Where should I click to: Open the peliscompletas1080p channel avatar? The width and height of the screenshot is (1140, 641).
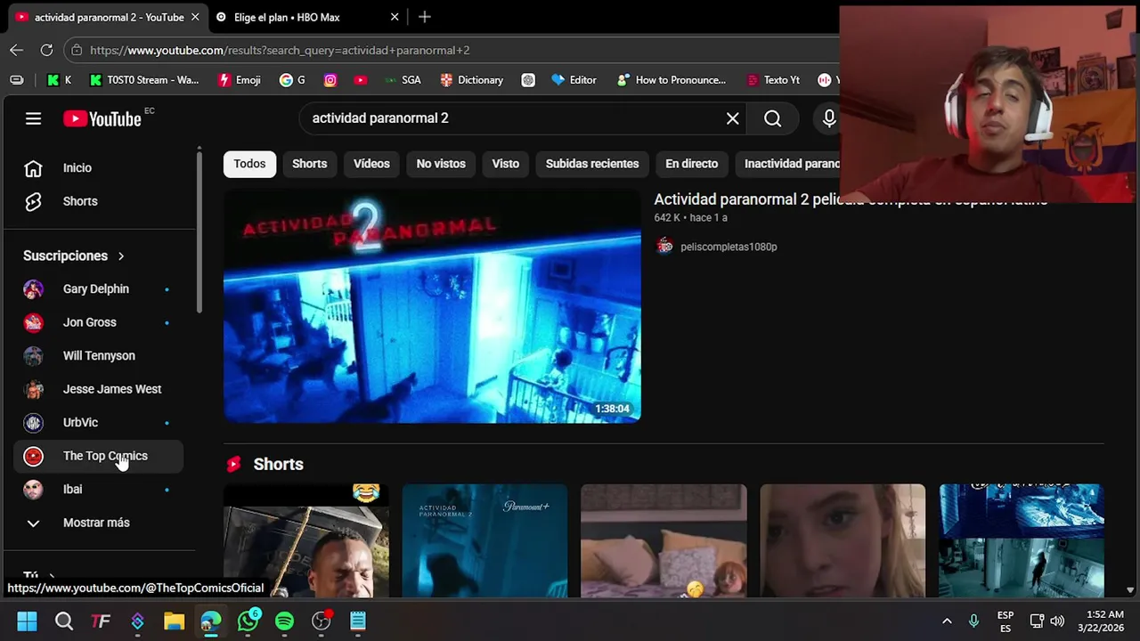coord(664,247)
